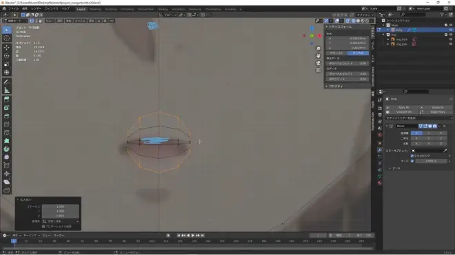Play the timeline animation
455x255 pixels.
point(193,235)
